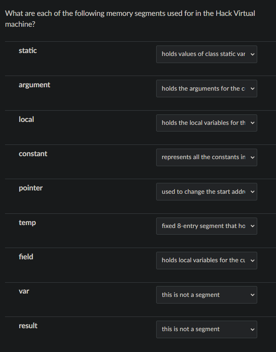Click the 'field' row label
The image size is (276, 352).
[x=26, y=257]
